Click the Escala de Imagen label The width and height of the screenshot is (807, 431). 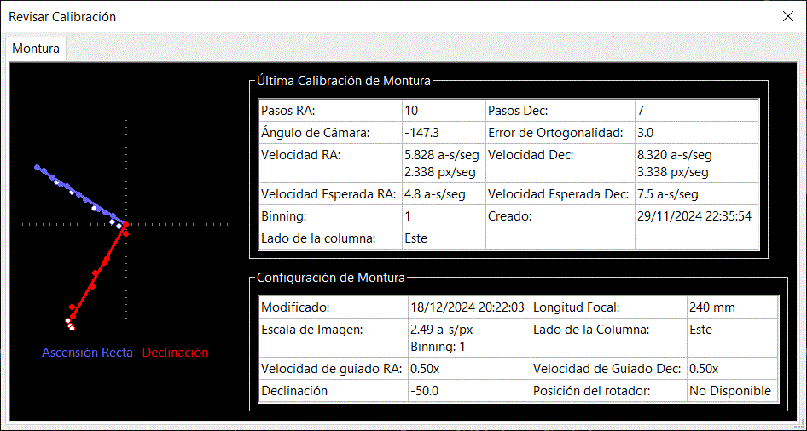click(x=312, y=330)
